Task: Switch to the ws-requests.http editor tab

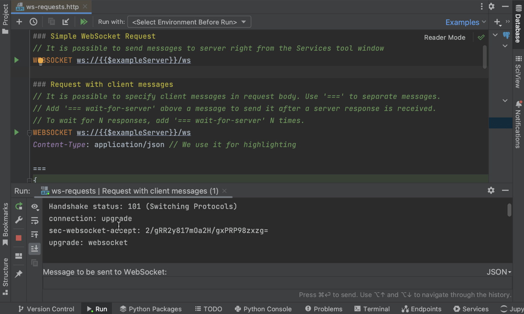Action: (52, 7)
